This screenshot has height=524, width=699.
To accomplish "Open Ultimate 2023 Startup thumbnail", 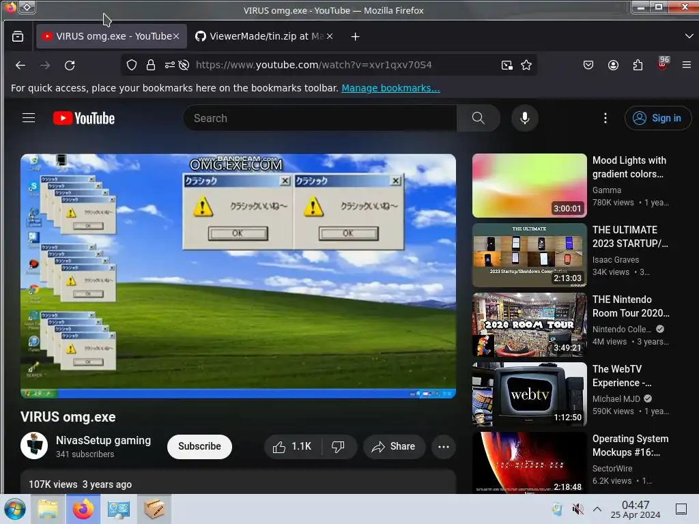I will [x=529, y=255].
